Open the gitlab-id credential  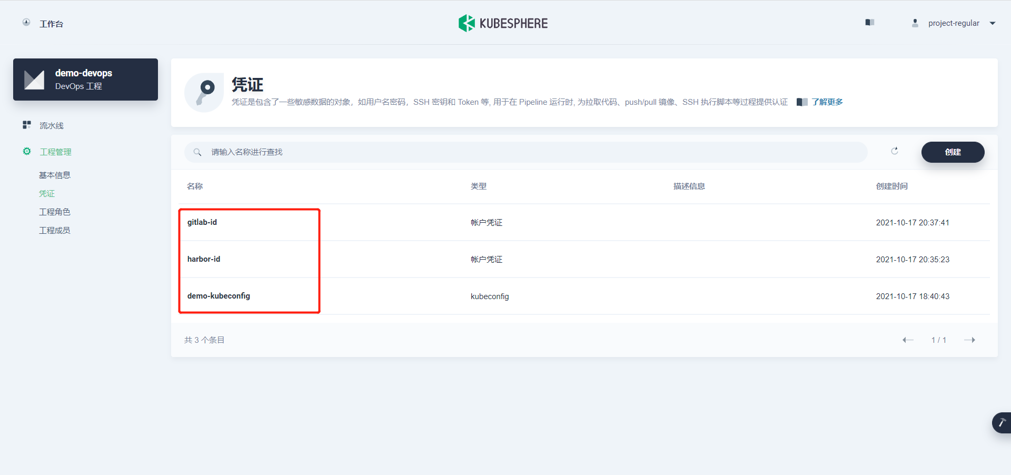(202, 222)
